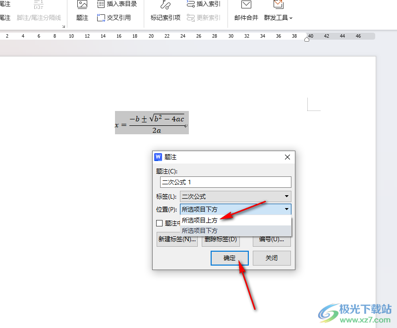Click 插入表目录 in the ribbon
Image resolution: width=397 pixels, height=328 pixels.
117,4
